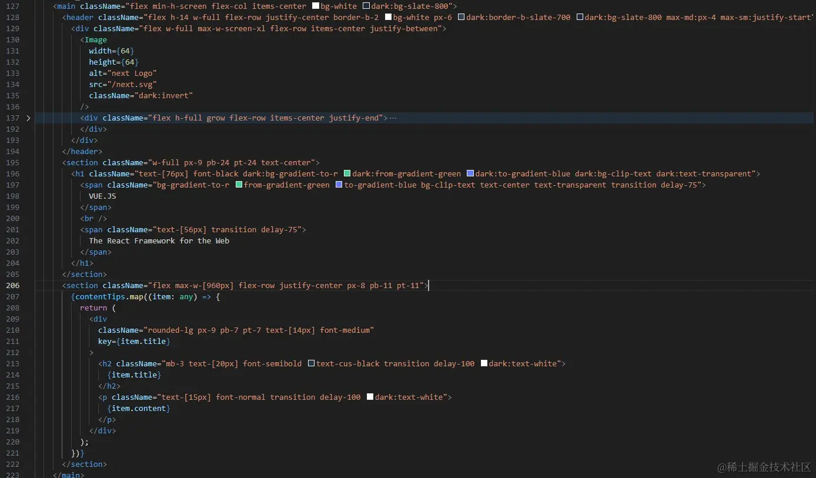This screenshot has height=478, width=816.
Task: Click the return keyword on line 208
Action: (x=93, y=308)
